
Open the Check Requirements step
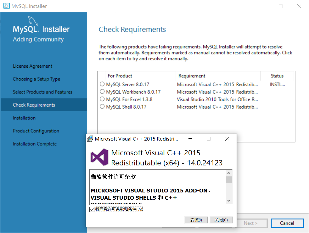coord(43,105)
